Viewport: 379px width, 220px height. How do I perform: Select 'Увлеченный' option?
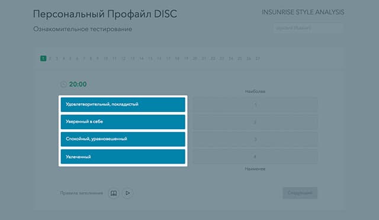pos(123,157)
